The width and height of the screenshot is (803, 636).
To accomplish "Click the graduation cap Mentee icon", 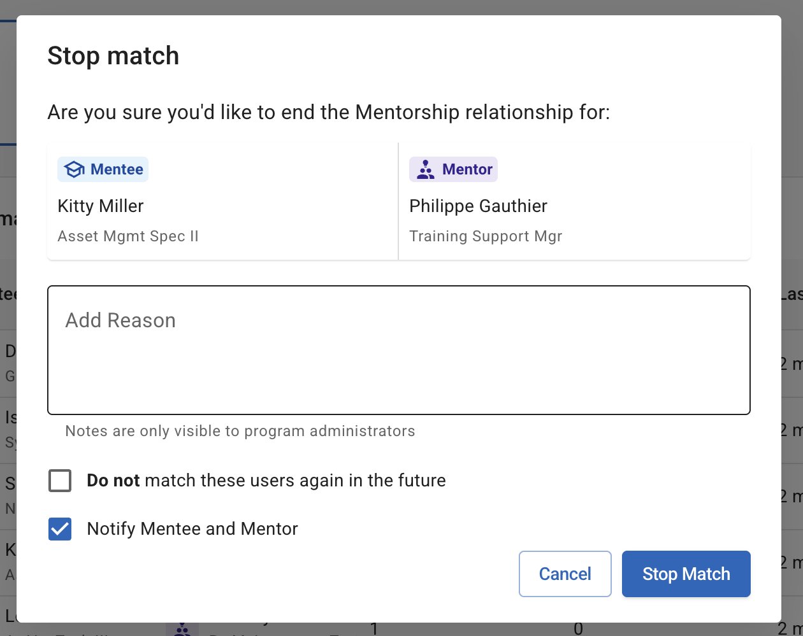I will (75, 169).
